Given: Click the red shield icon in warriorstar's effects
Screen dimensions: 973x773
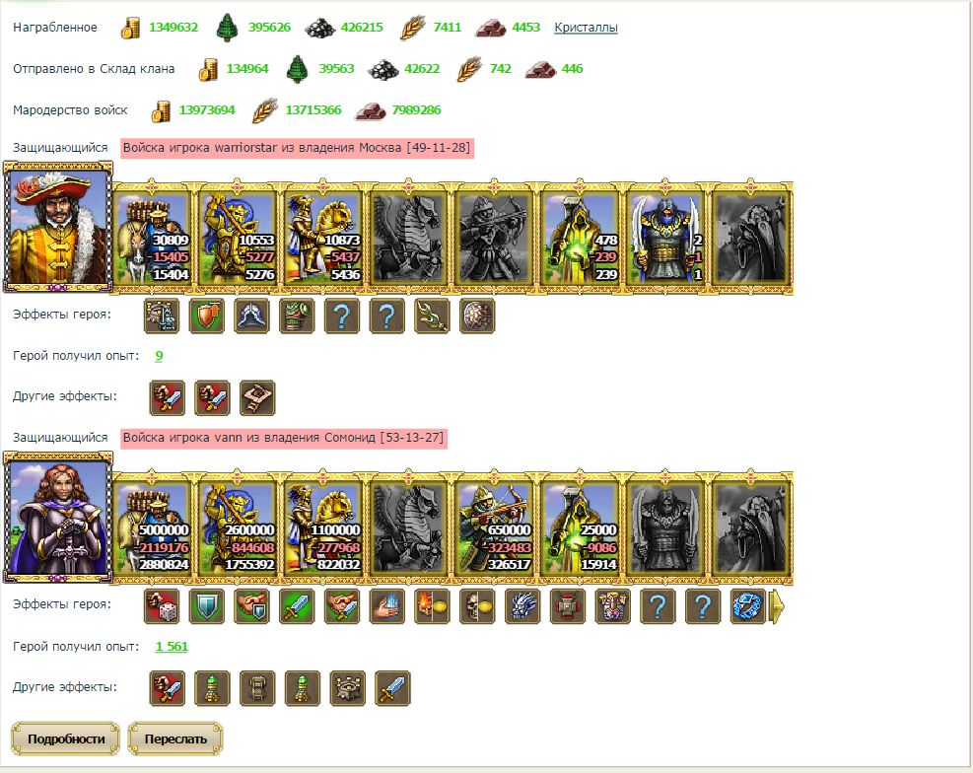Looking at the screenshot, I should pos(207,316).
